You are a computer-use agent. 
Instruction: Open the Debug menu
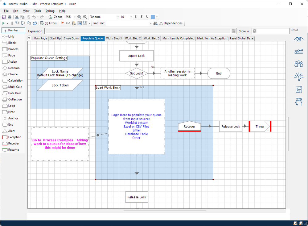pos(50,11)
